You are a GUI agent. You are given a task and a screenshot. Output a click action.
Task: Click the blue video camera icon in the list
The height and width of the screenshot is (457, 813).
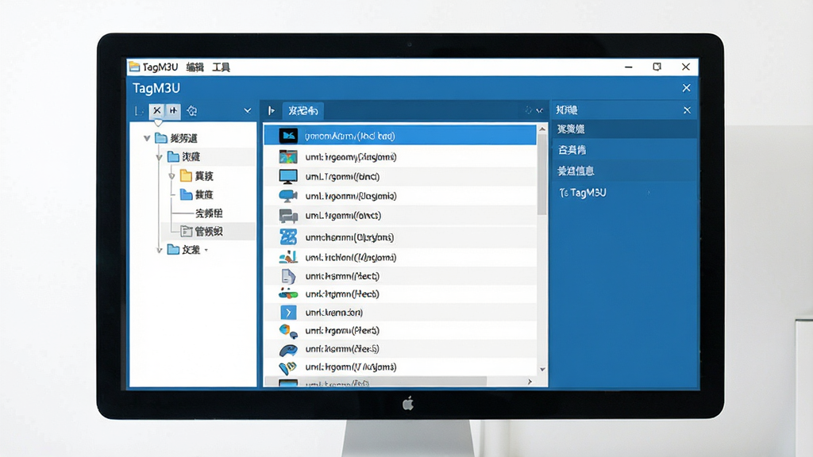tap(288, 196)
